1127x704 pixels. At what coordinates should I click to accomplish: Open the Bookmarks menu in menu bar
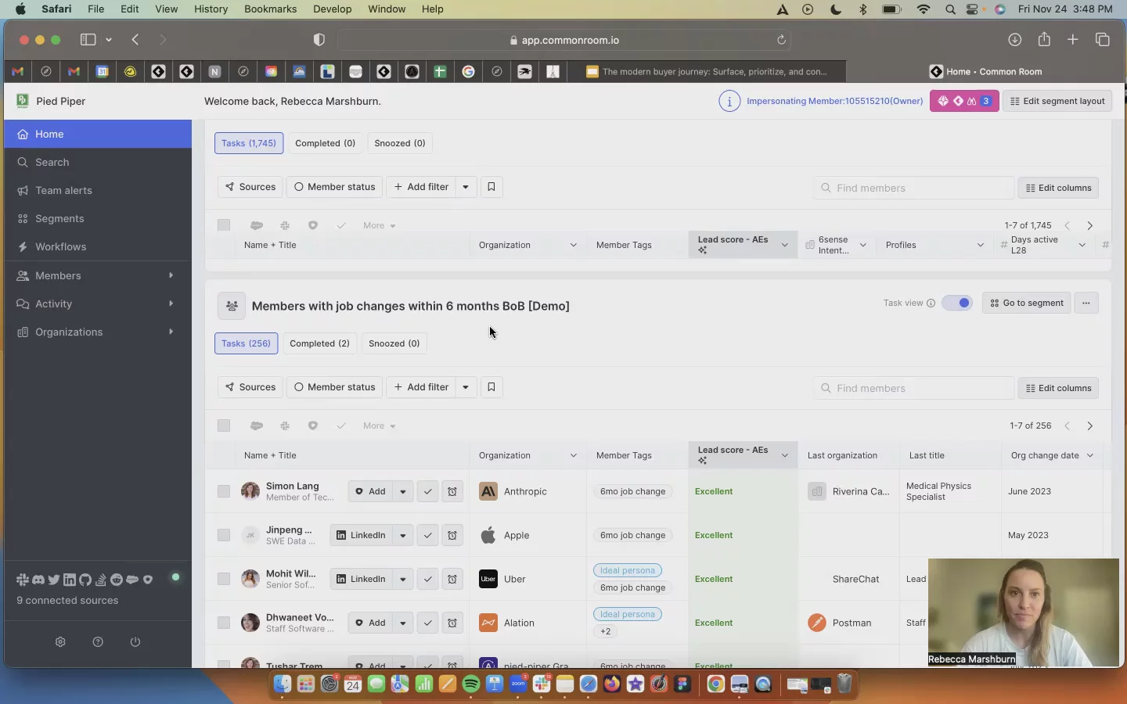point(270,9)
